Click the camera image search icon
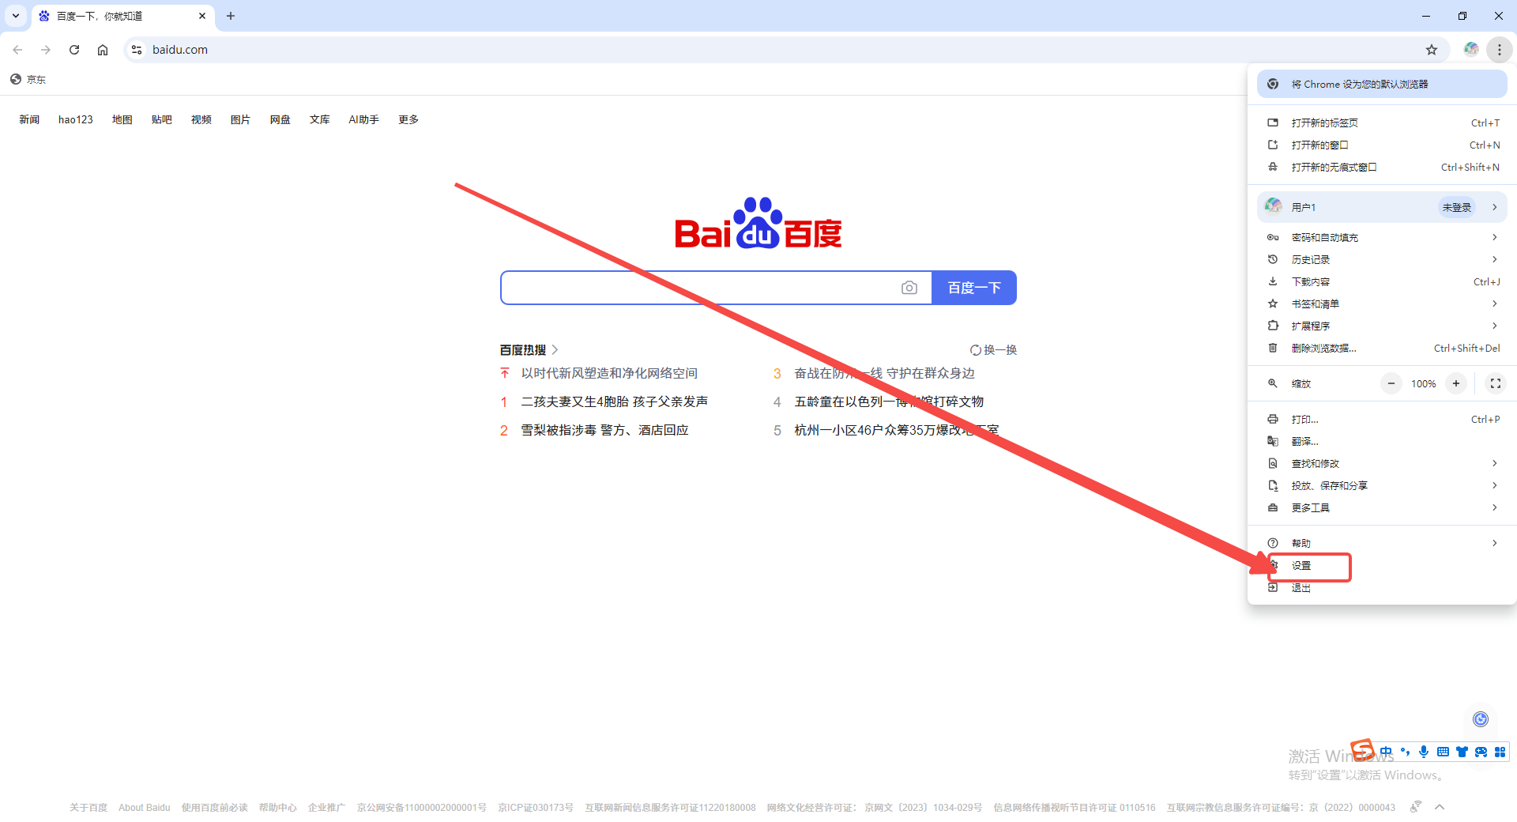 pyautogui.click(x=909, y=288)
